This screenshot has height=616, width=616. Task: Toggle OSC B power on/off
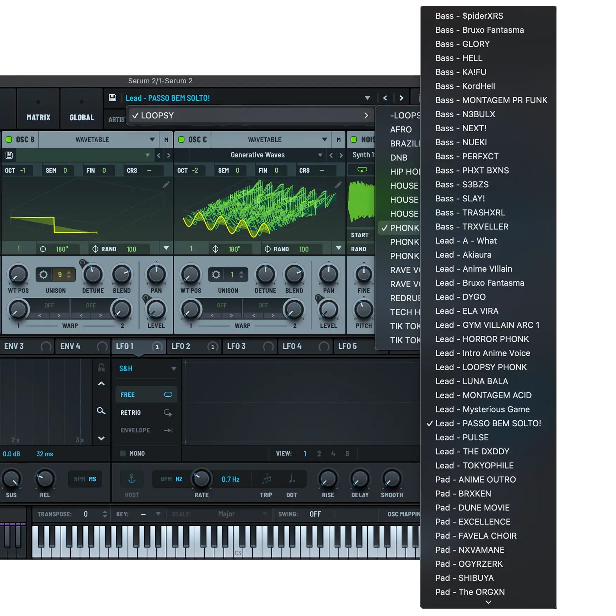[9, 140]
